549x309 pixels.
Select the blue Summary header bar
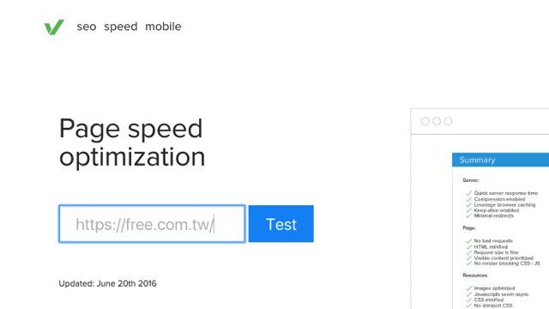(500, 160)
